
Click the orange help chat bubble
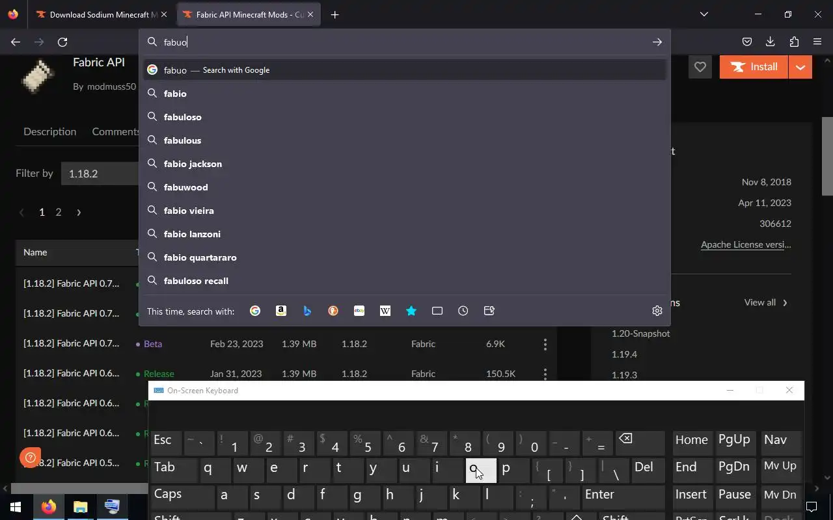point(30,458)
